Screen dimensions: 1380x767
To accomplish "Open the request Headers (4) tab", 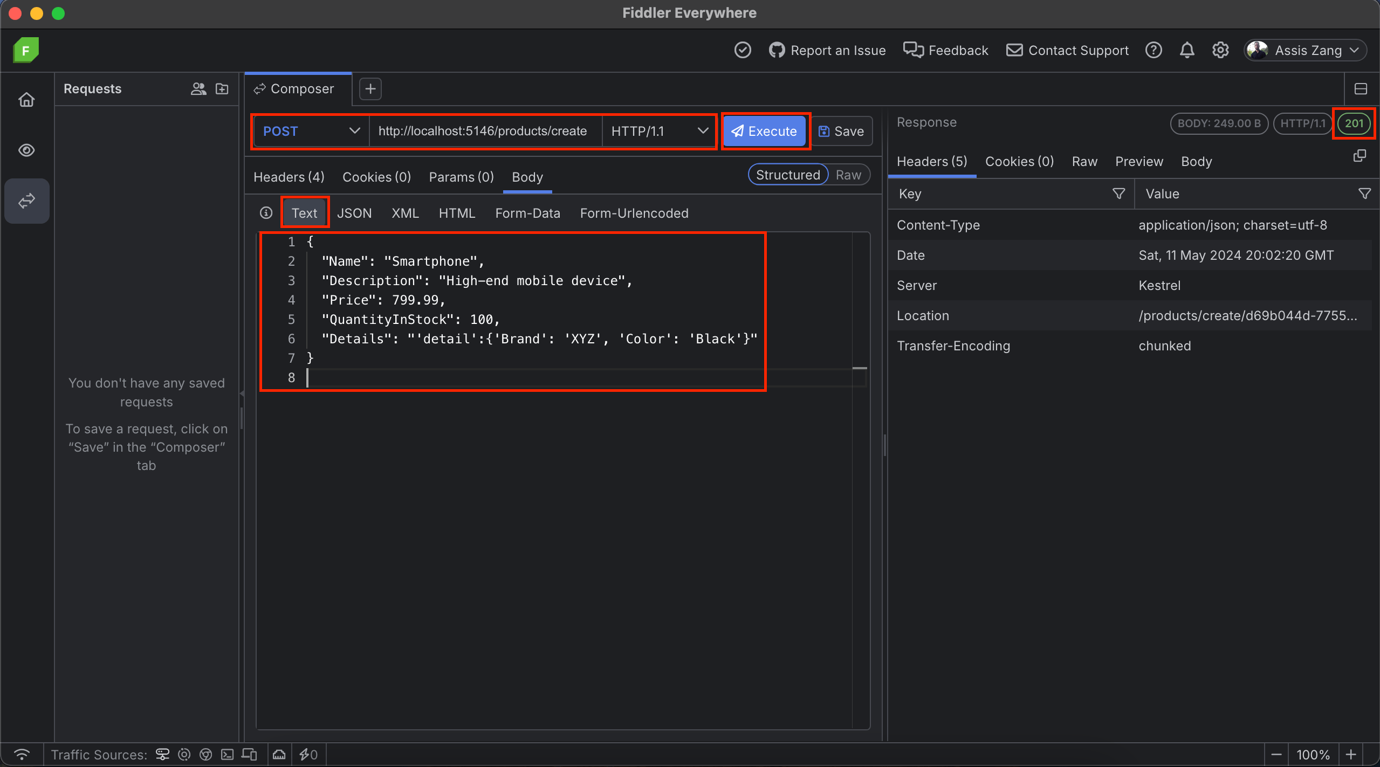I will click(x=289, y=177).
